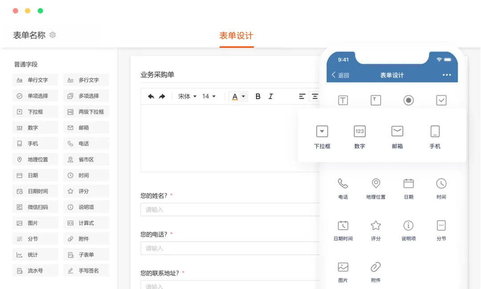This screenshot has width=481, height=289.
Task: Click the redo arrow in editor toolbar
Action: (162, 96)
